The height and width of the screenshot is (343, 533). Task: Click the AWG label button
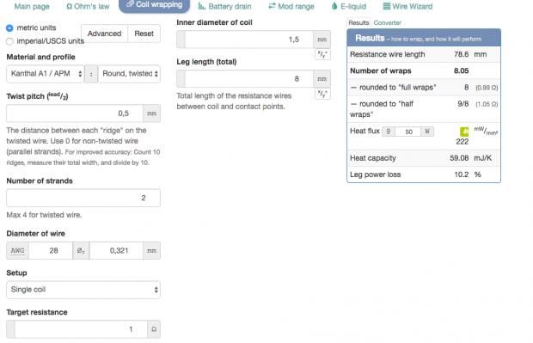17,250
